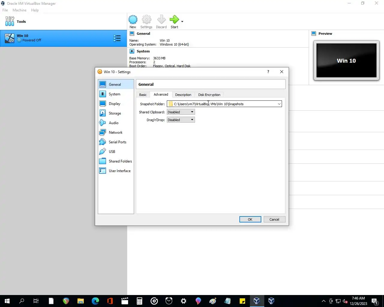Open File menu
Image resolution: width=384 pixels, height=307 pixels.
5,10
